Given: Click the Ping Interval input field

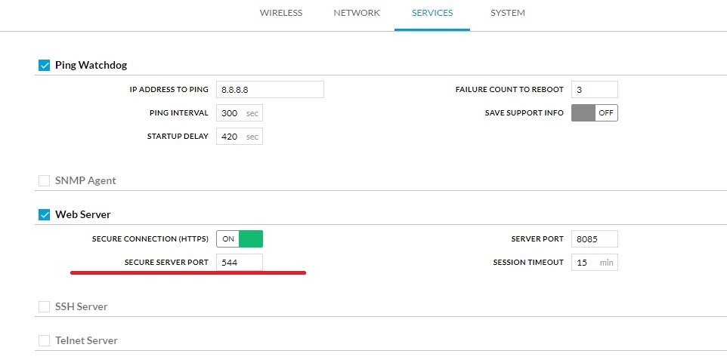Looking at the screenshot, I should 230,113.
